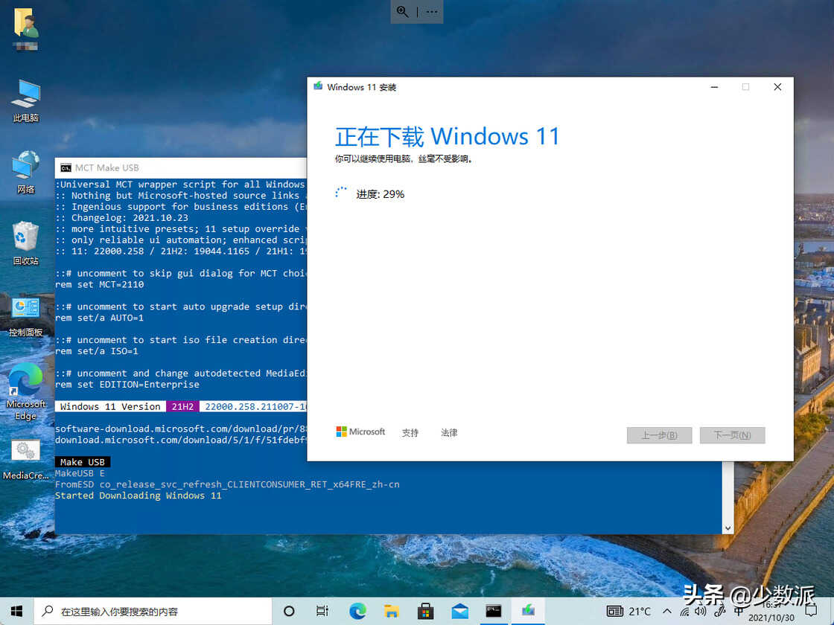Click scroll-down arrow in MCT Make USB window

728,528
